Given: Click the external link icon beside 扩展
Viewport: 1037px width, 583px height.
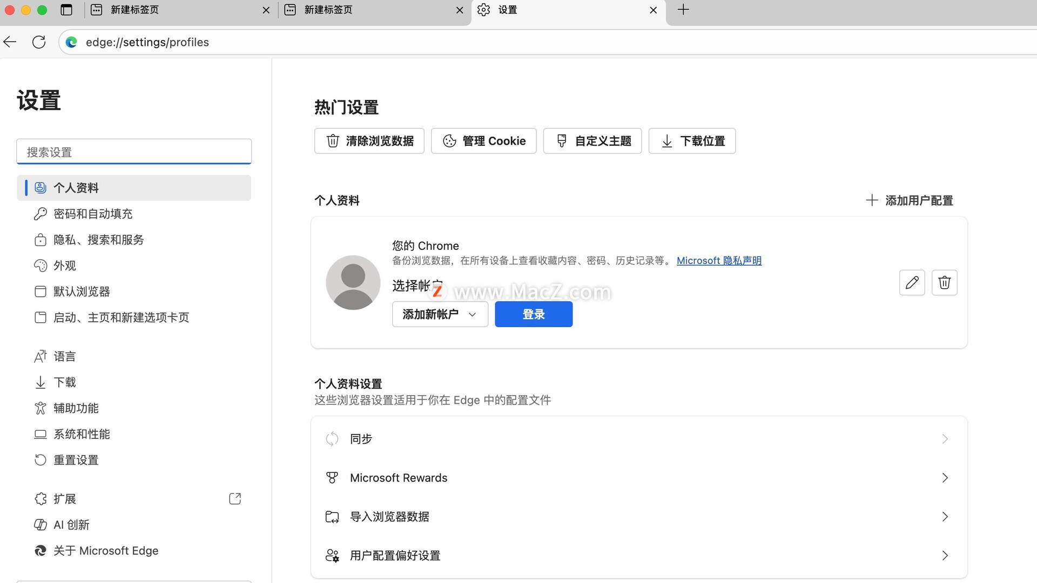Looking at the screenshot, I should pyautogui.click(x=235, y=498).
